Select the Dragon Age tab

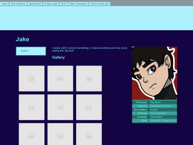click(x=51, y=4)
